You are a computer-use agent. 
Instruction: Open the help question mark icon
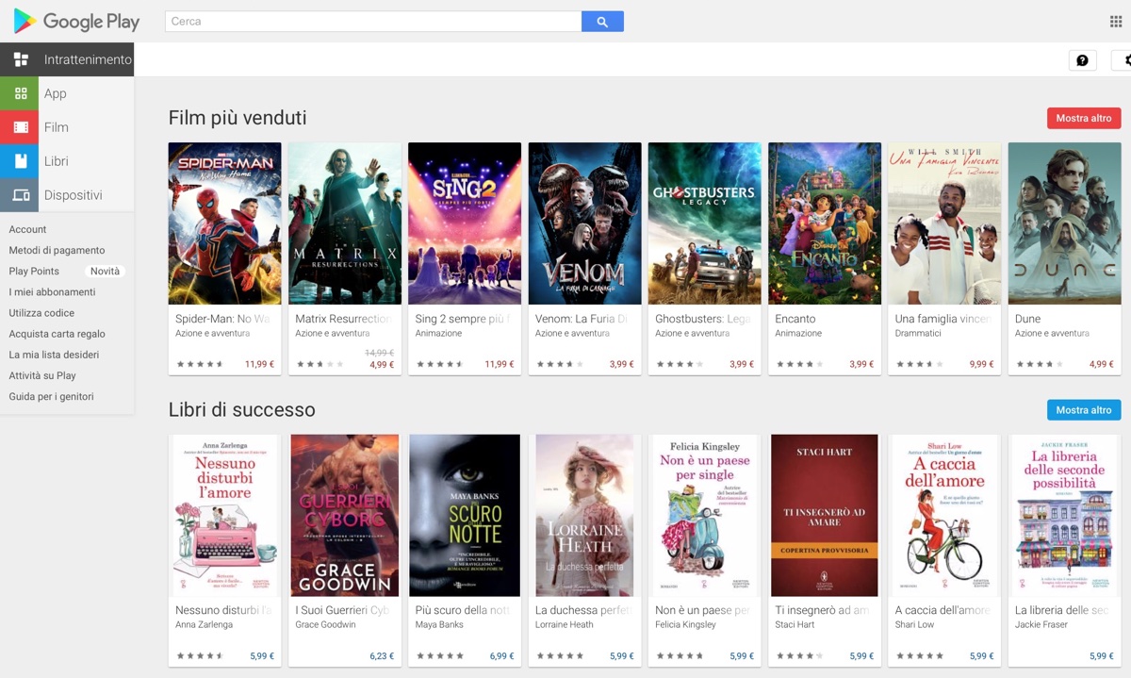(x=1082, y=59)
